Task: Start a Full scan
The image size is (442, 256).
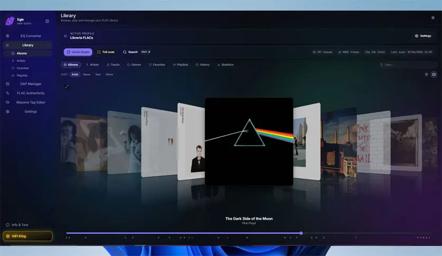Action: pos(106,52)
